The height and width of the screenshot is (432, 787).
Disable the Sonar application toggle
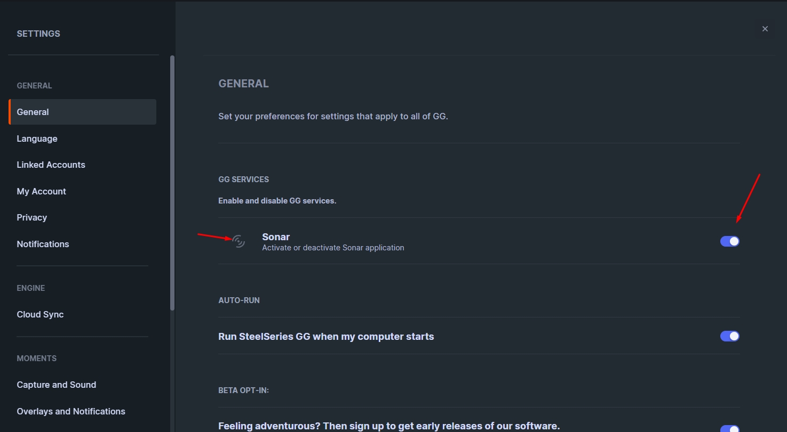pyautogui.click(x=729, y=241)
